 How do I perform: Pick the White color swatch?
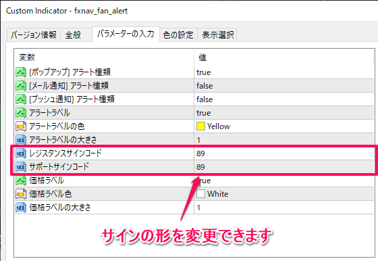(x=200, y=194)
